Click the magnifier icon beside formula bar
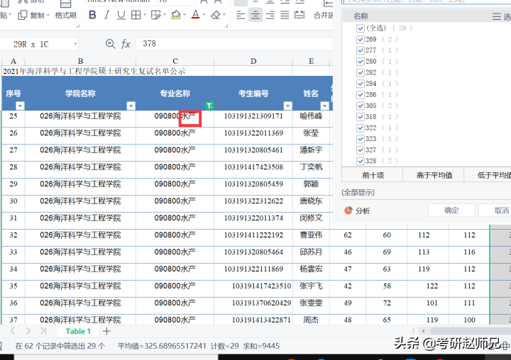This screenshot has width=511, height=360. tap(110, 44)
